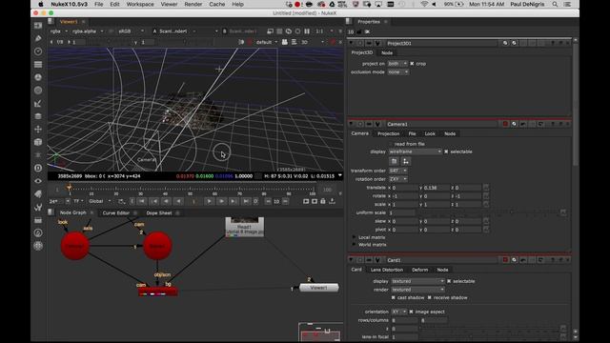Click the Channel nodes toolbar icon
610x343 pixels.
tap(38, 65)
